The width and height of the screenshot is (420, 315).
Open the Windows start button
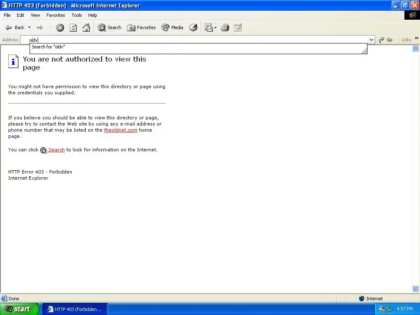[19, 309]
